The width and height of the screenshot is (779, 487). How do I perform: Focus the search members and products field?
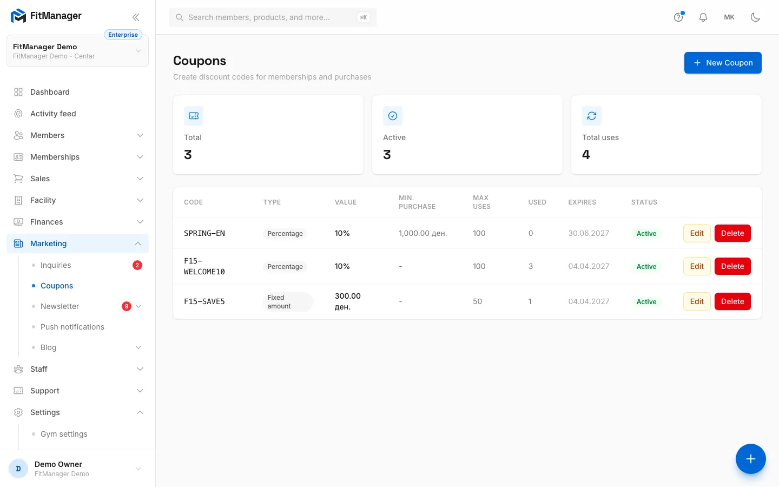point(273,17)
